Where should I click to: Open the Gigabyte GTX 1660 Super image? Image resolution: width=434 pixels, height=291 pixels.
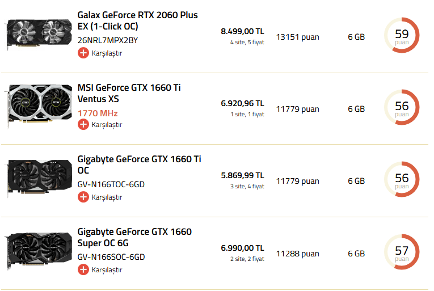coord(39,251)
